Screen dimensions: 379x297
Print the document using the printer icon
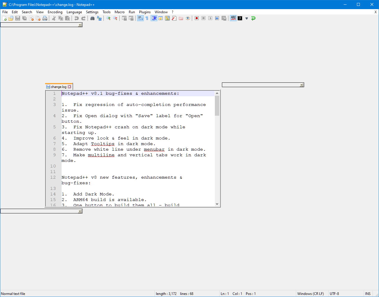coord(45,18)
